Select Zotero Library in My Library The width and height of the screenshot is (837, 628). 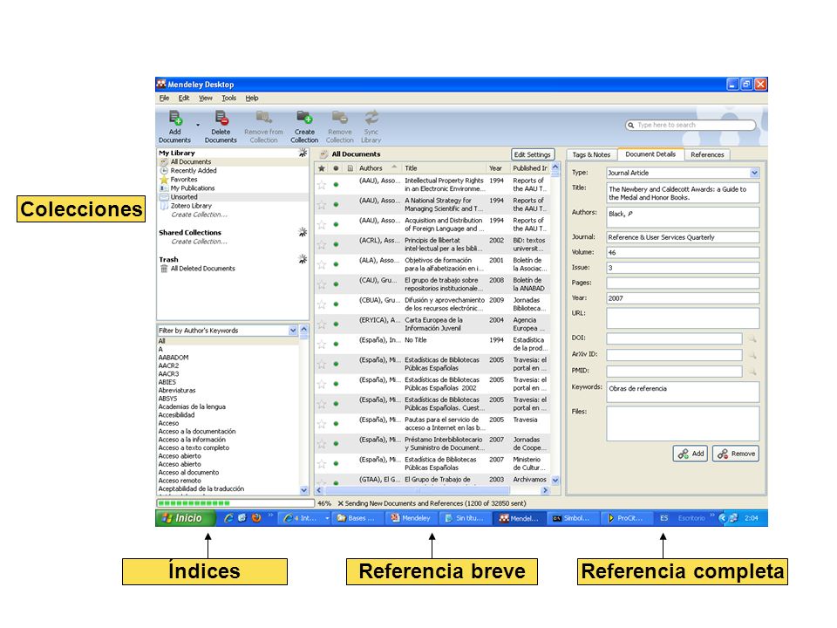click(x=191, y=206)
